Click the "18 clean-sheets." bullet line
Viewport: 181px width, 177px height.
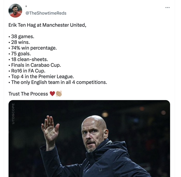point(29,59)
